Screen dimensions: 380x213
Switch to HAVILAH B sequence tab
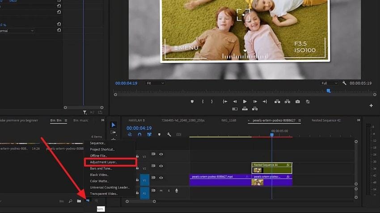137,120
